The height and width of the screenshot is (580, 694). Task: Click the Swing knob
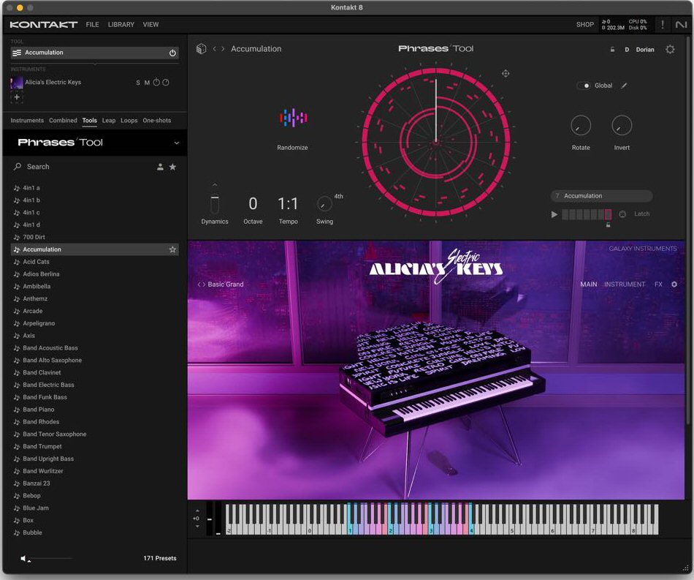(324, 204)
